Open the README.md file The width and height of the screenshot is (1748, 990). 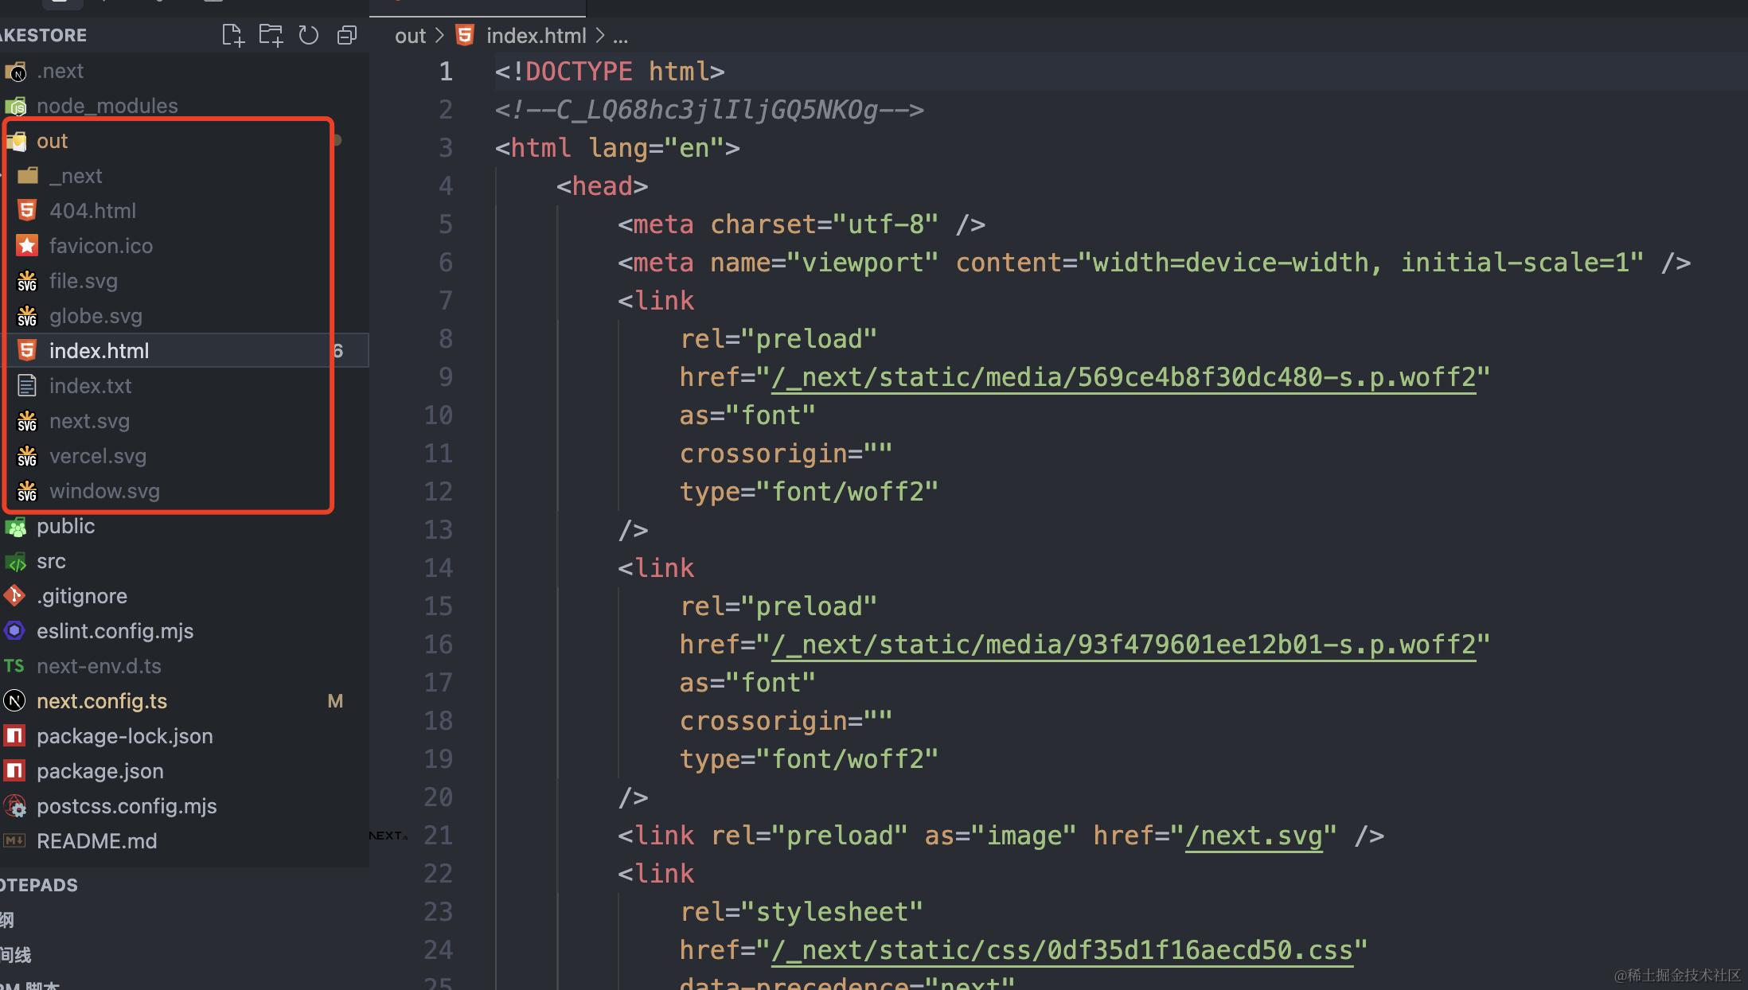coord(96,841)
